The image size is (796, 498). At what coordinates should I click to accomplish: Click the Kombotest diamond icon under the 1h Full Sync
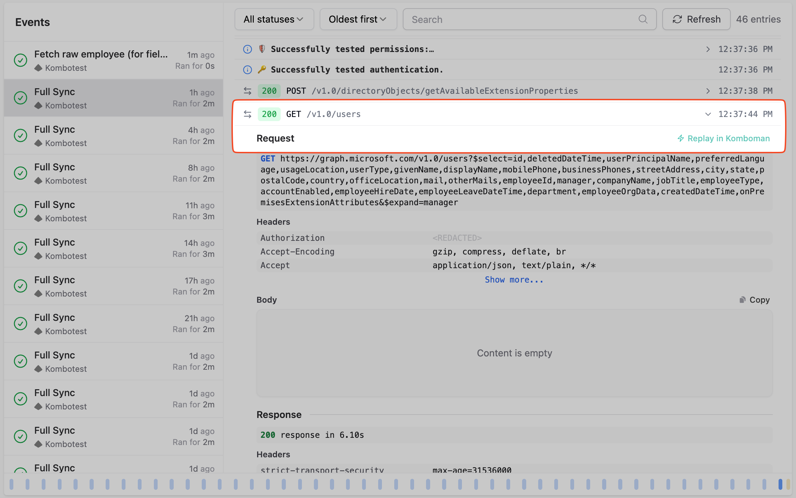(x=39, y=105)
